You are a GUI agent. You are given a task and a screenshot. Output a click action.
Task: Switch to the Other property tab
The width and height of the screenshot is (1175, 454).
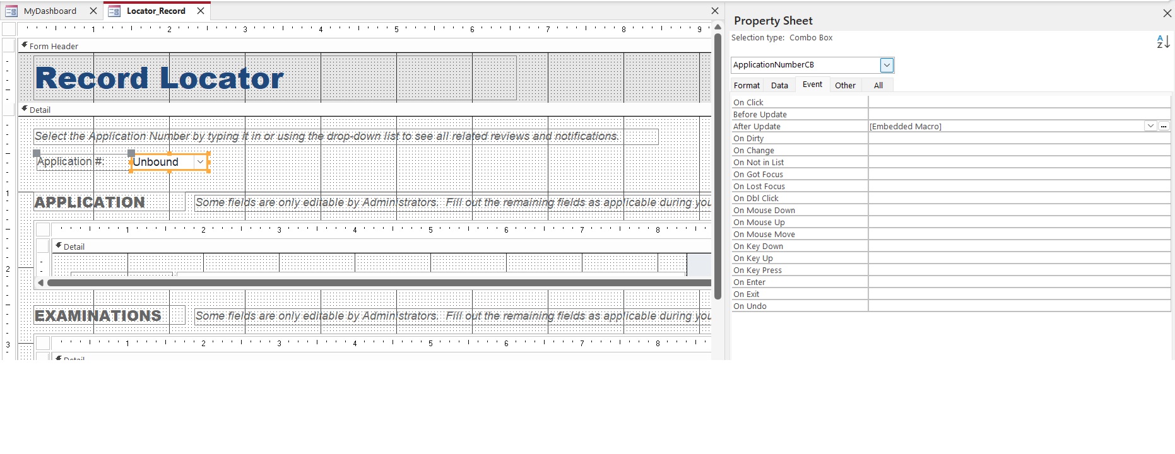pos(845,85)
